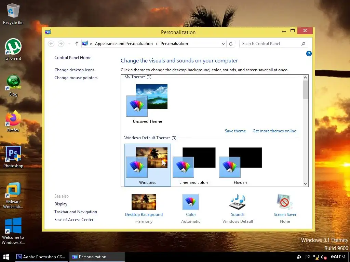This screenshot has width=350, height=262.
Task: Open Taskbar and Navigation link
Action: [76, 212]
